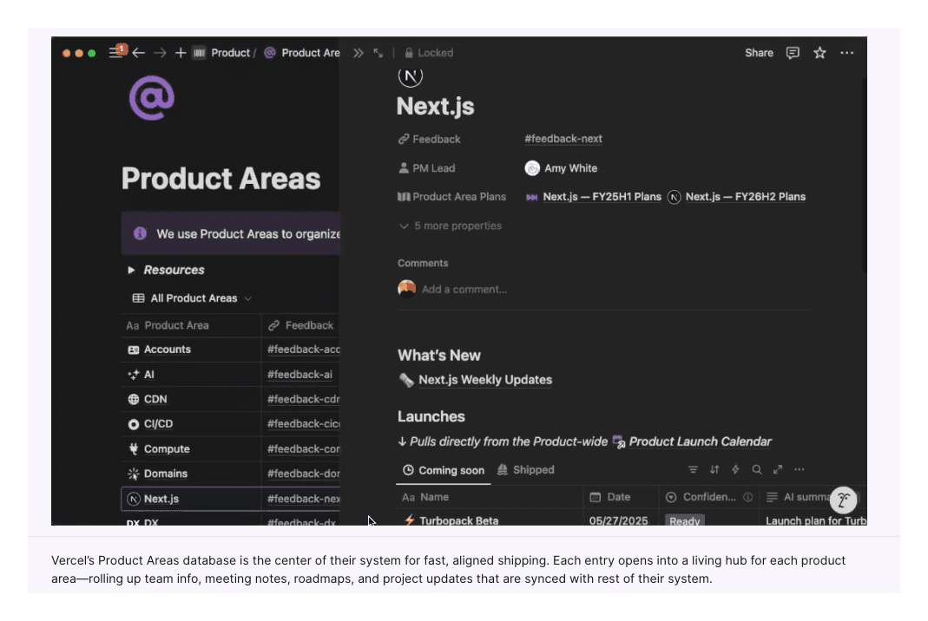This screenshot has height=621, width=928.
Task: Click the automations lightning icon
Action: click(735, 469)
